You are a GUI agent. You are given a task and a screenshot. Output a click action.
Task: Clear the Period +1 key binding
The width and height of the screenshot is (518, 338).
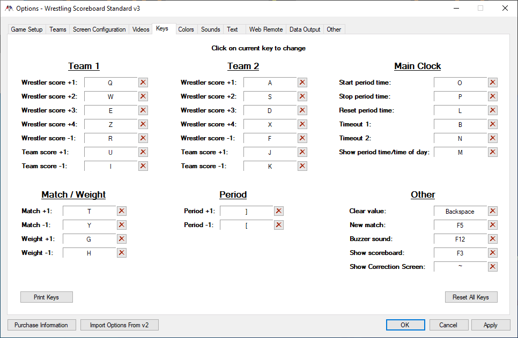point(279,211)
